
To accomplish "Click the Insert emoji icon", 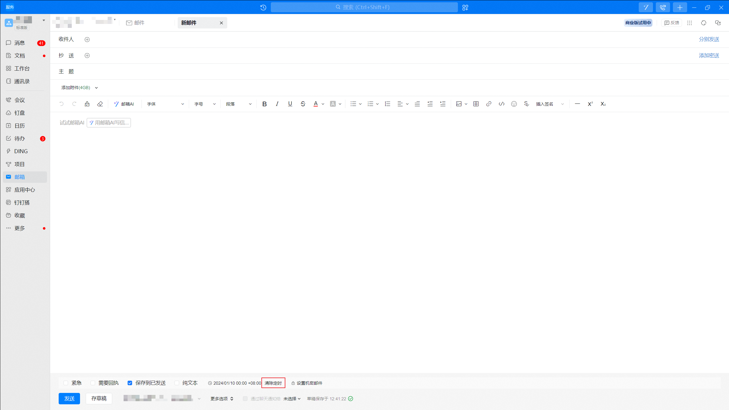I will [513, 104].
